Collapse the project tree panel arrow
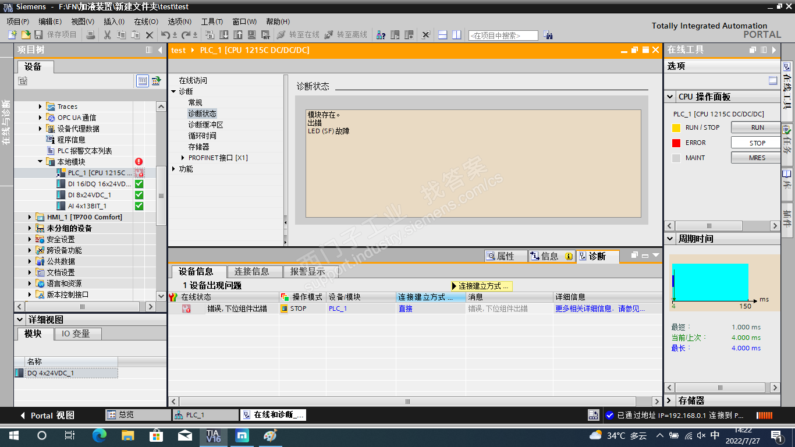This screenshot has width=795, height=447. click(160, 50)
